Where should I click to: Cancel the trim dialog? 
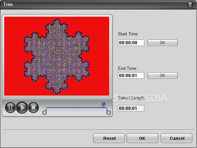pos(176,138)
